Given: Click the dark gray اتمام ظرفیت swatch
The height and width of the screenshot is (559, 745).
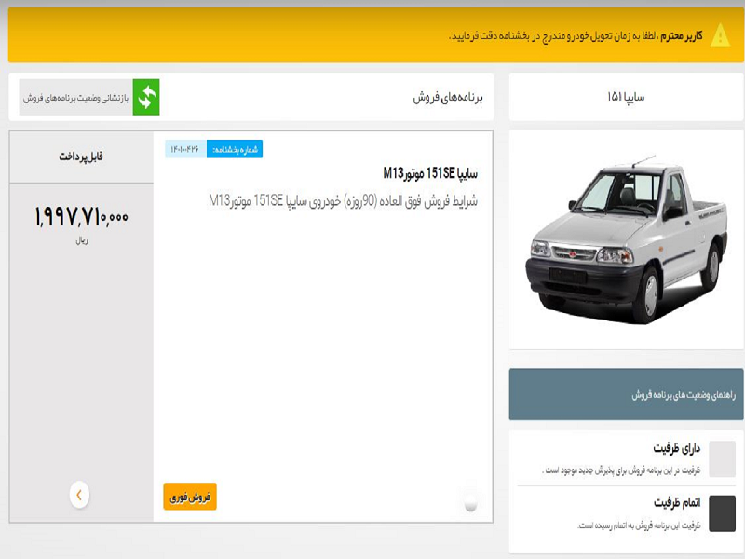Looking at the screenshot, I should pyautogui.click(x=723, y=513).
